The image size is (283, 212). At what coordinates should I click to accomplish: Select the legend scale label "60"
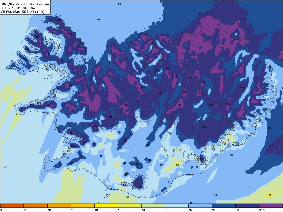(143, 210)
